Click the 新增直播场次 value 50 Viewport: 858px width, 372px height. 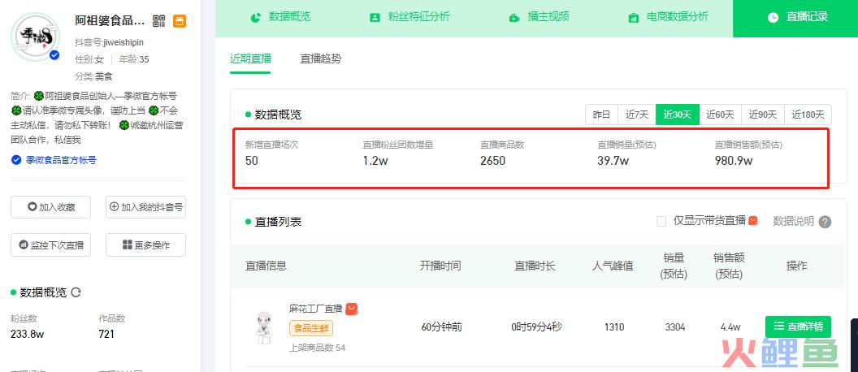coord(252,161)
